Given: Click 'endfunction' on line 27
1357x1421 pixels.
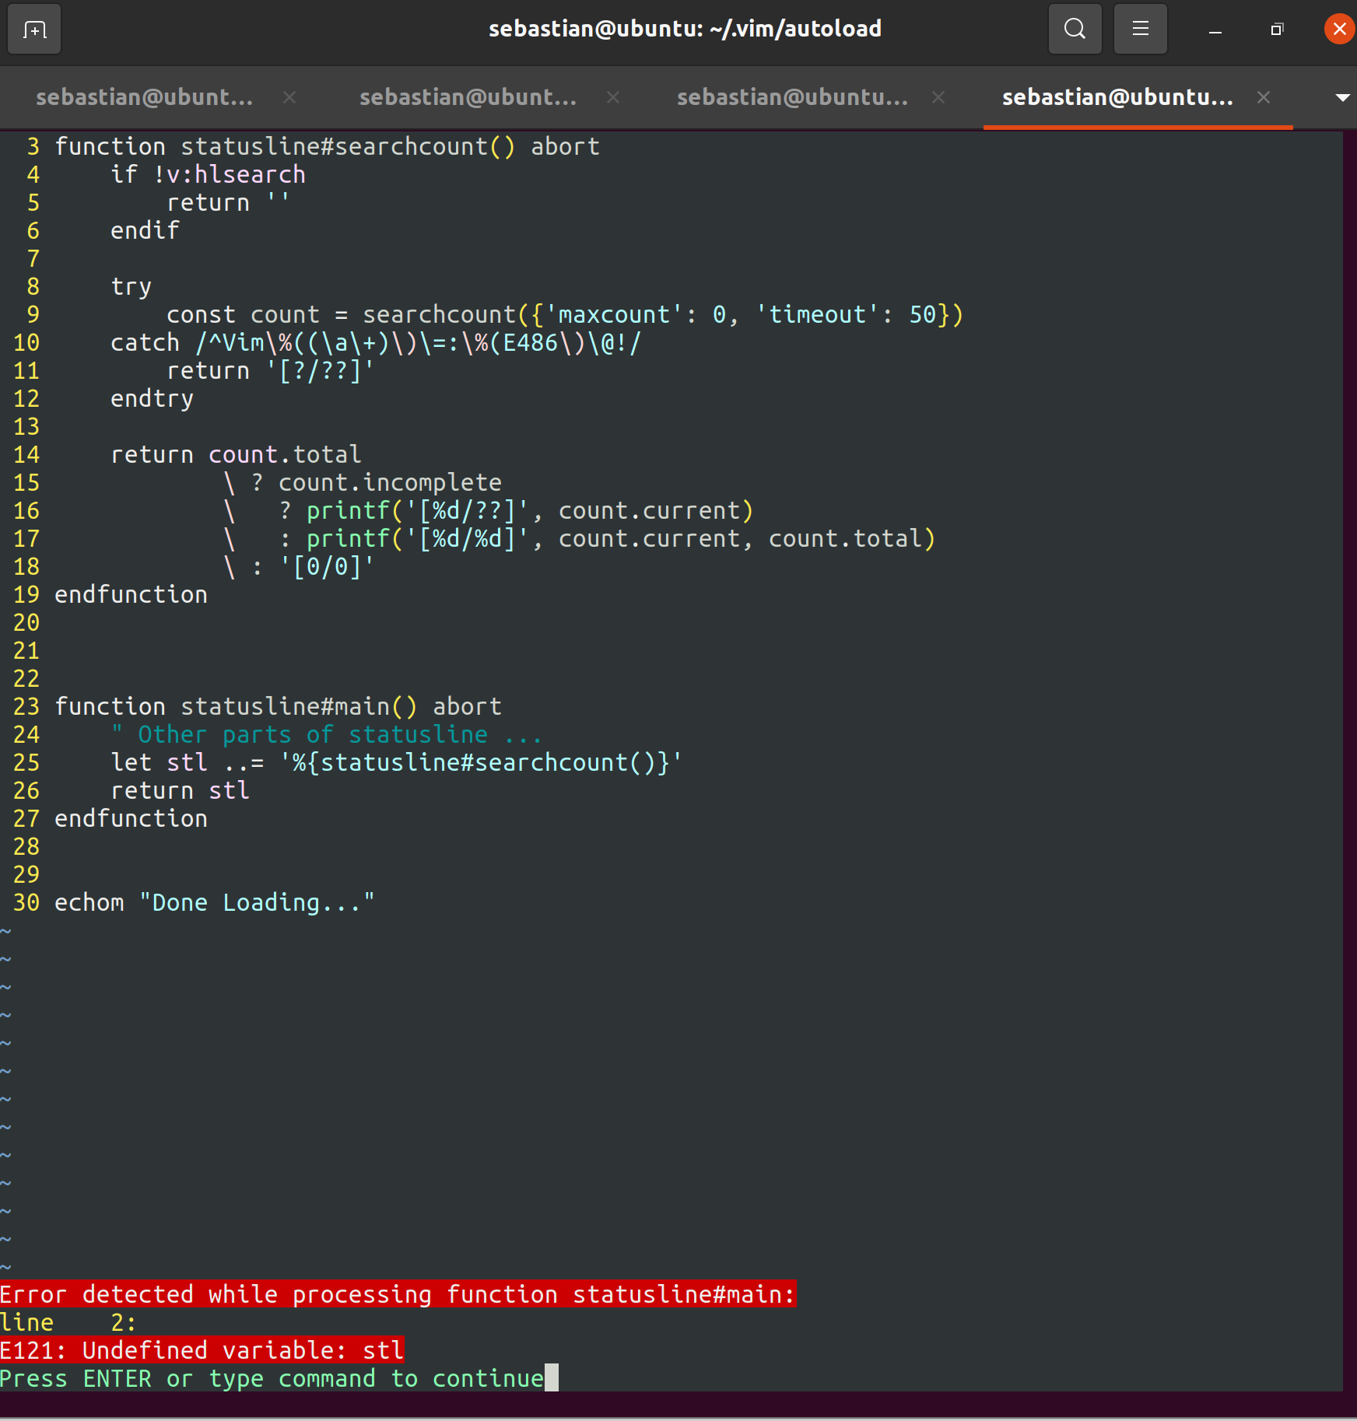Looking at the screenshot, I should 131,818.
